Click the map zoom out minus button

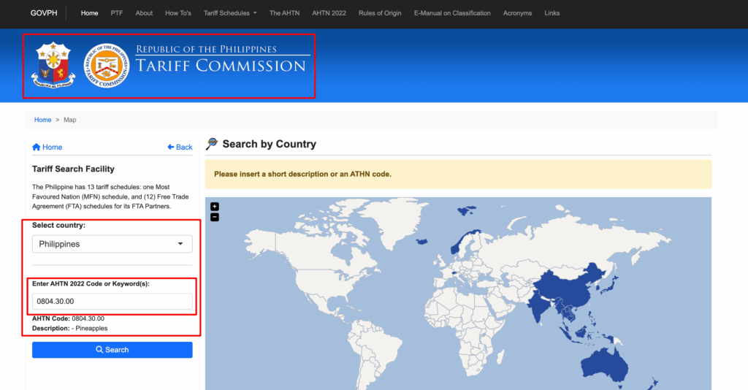pyautogui.click(x=215, y=217)
